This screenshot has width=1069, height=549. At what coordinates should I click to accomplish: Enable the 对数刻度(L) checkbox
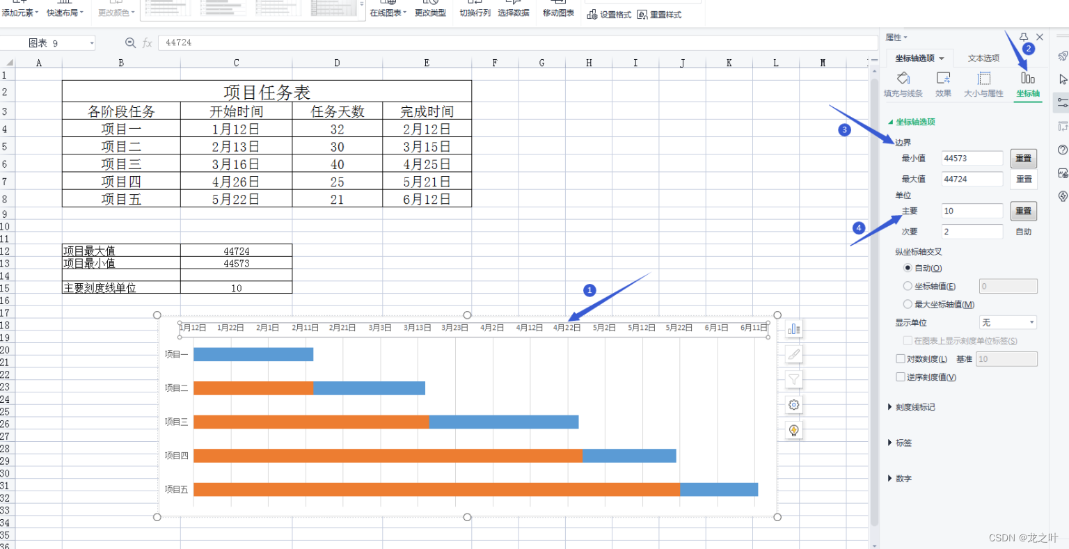coord(901,359)
